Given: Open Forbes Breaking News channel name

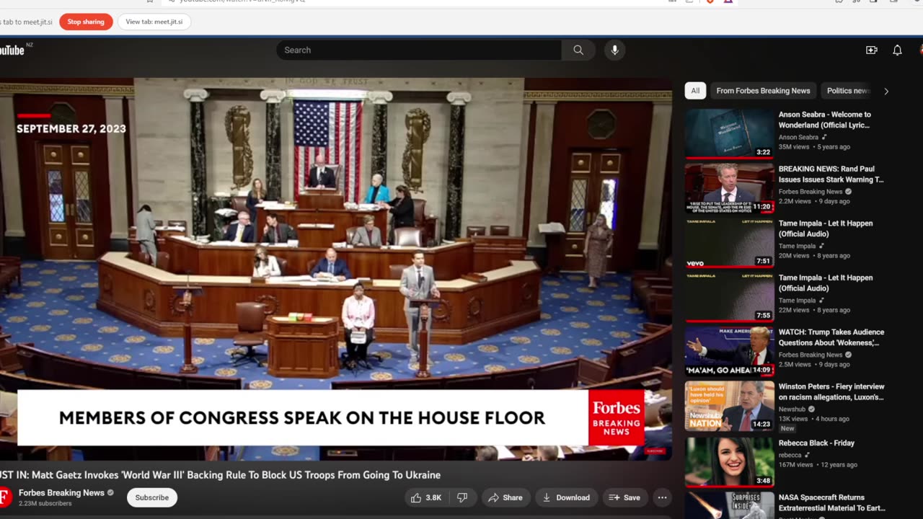Looking at the screenshot, I should [61, 492].
